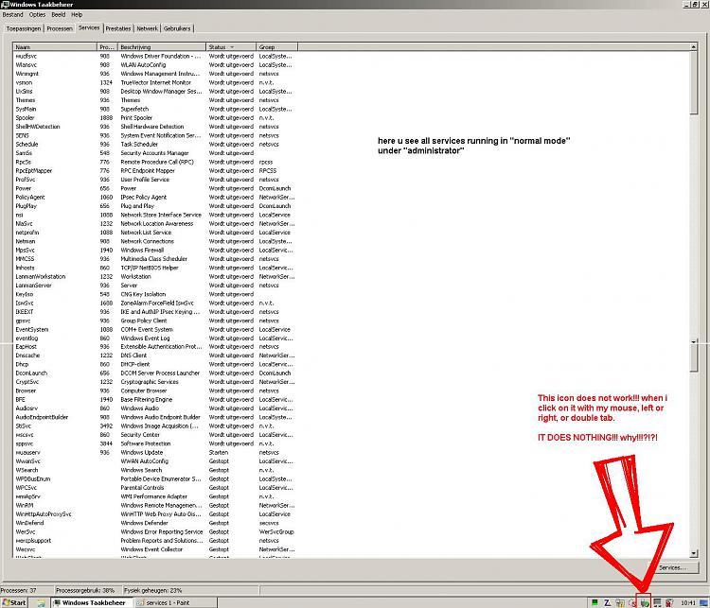The height and width of the screenshot is (608, 710).
Task: Select the UxSms service row
Action: tap(155, 92)
